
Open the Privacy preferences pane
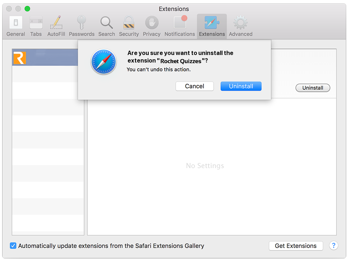[x=152, y=26]
